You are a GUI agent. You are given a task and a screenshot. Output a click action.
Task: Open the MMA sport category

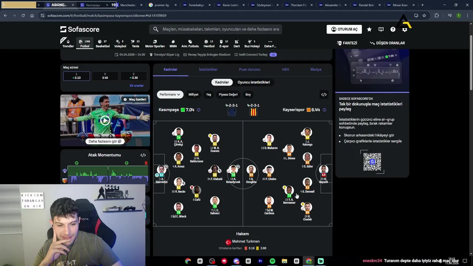pos(173,44)
